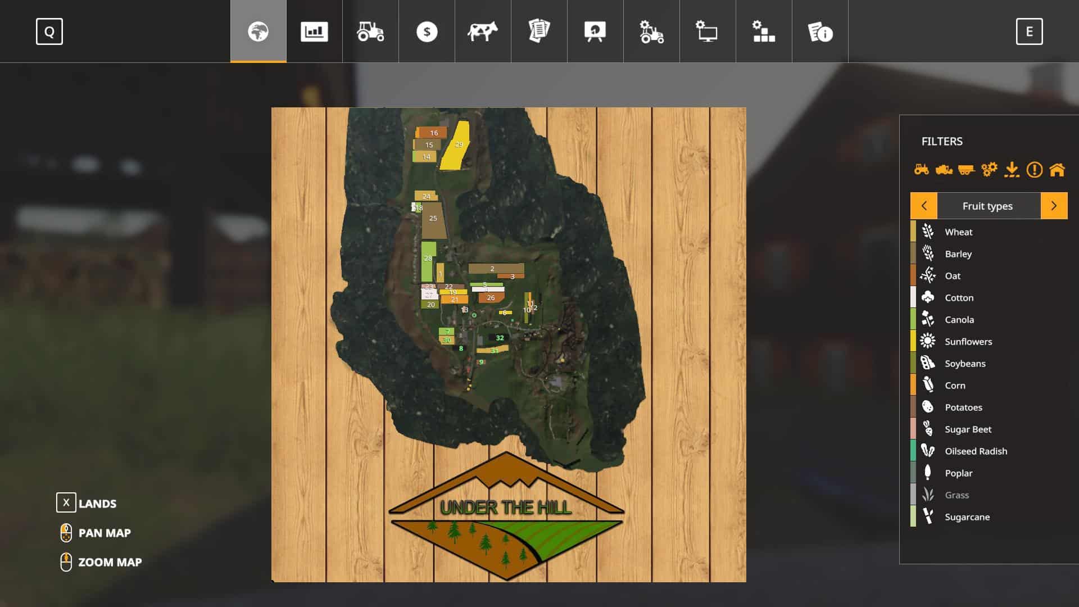Screen dimensions: 1079x607
Task: Enable the greyed-out Grass filter
Action: (x=956, y=495)
